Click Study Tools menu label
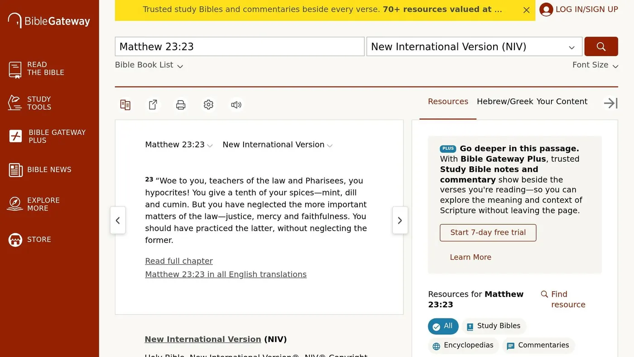634x357 pixels. (39, 103)
